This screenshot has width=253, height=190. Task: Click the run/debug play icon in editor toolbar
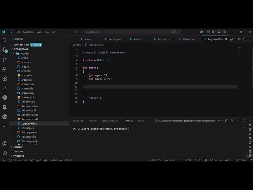pos(232,39)
